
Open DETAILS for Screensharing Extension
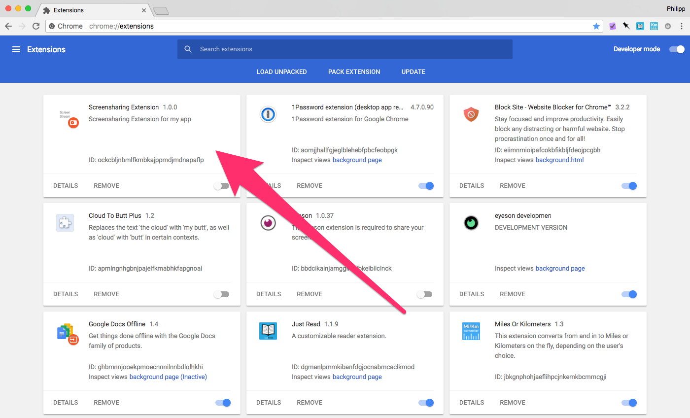pos(66,186)
